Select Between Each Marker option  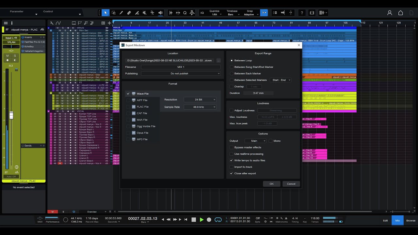(x=232, y=73)
